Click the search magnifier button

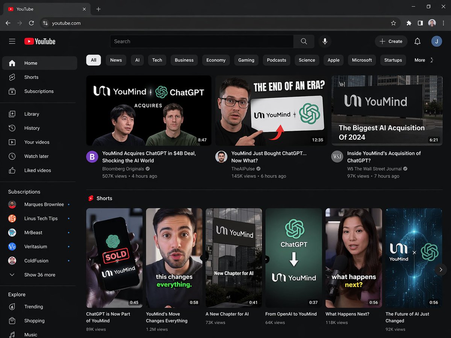coord(304,41)
